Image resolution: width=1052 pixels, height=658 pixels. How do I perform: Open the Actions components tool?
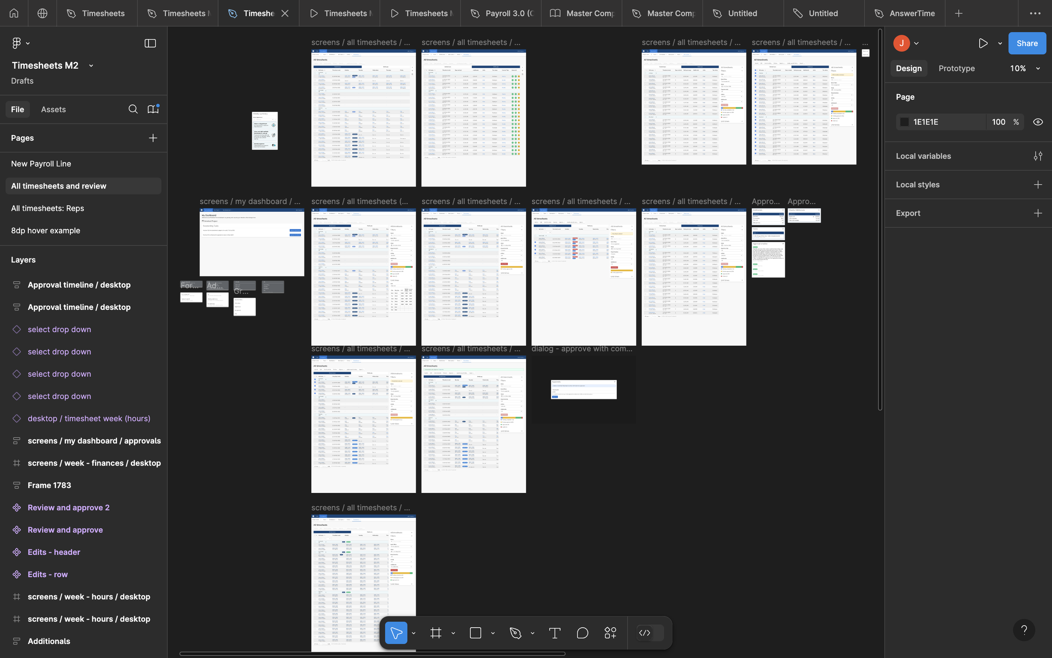point(610,633)
